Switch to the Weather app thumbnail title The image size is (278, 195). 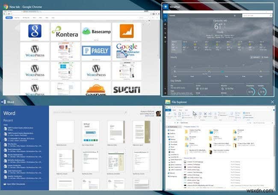coord(174,7)
